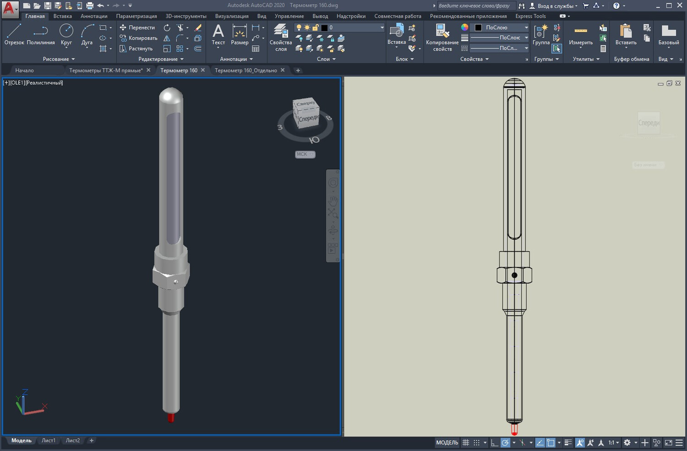Open the Термометр 160_Отдельно drawing tab
Image resolution: width=687 pixels, height=451 pixels.
[246, 70]
